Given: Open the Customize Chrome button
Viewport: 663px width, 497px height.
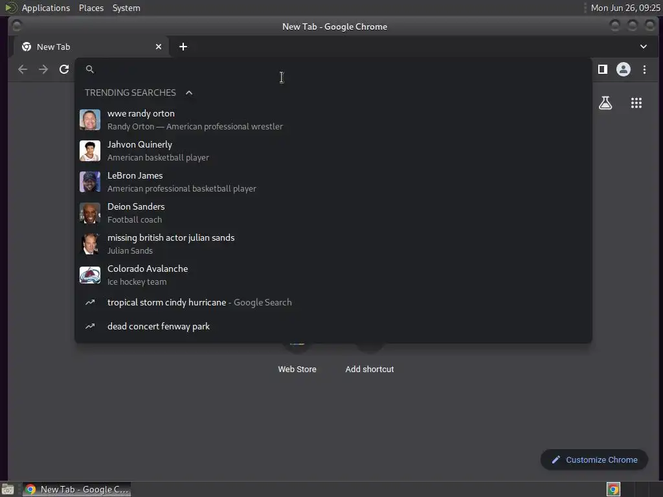Looking at the screenshot, I should [594, 460].
